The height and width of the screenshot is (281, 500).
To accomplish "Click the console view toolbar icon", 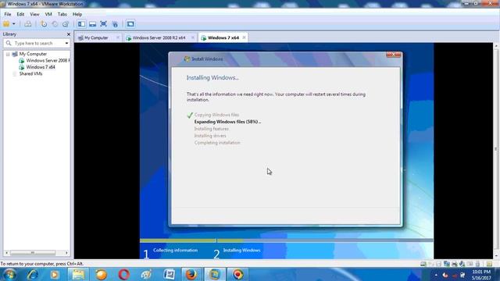I will click(130, 24).
